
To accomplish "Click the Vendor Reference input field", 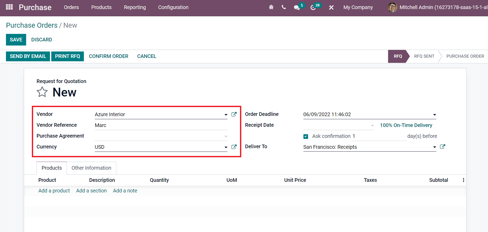I will coord(161,125).
